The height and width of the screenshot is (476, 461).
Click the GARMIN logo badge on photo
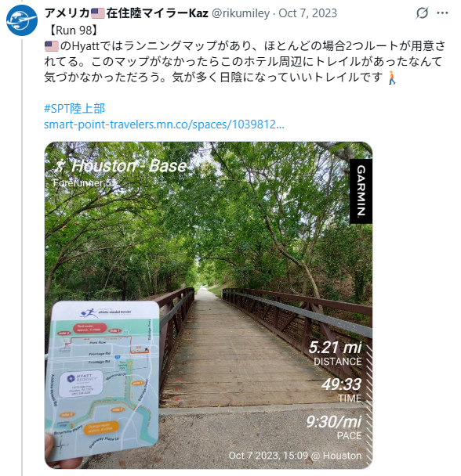coord(361,191)
